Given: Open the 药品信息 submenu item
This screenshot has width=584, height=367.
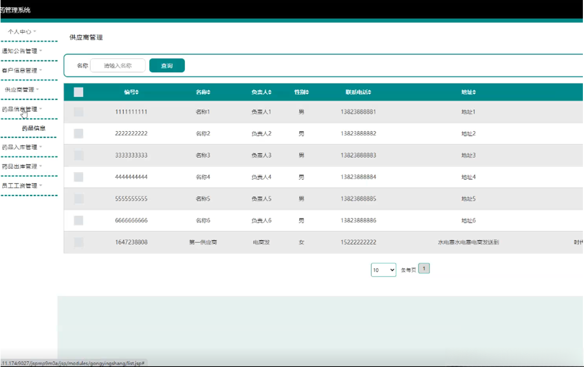Looking at the screenshot, I should (33, 128).
